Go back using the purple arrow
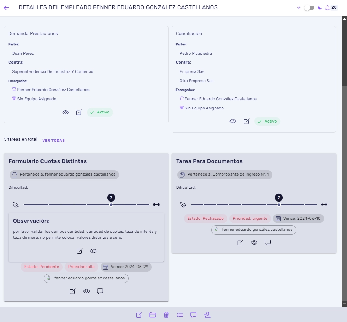Image resolution: width=347 pixels, height=322 pixels. [x=6, y=8]
